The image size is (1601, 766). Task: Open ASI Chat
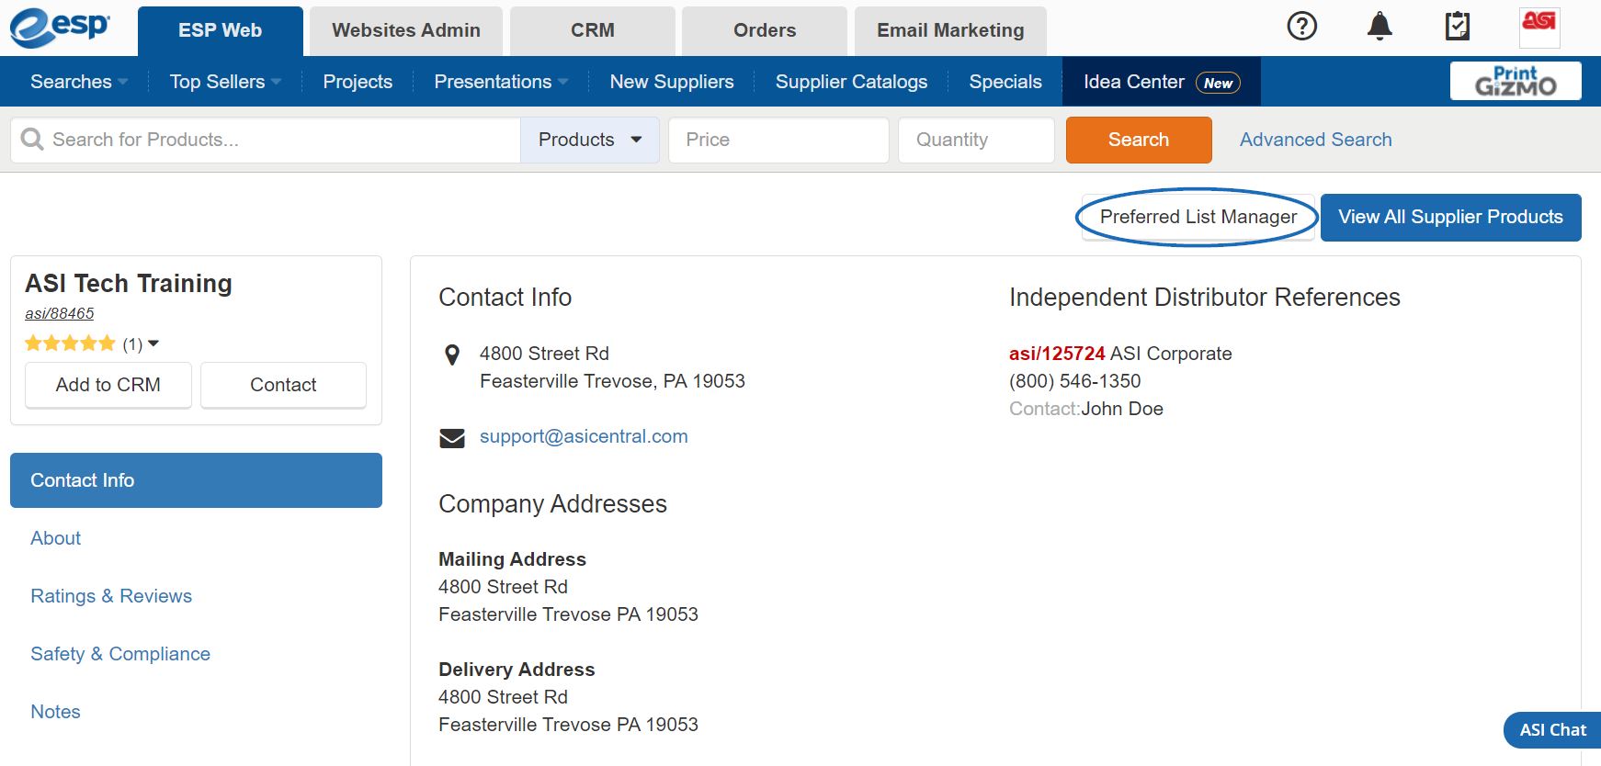click(x=1552, y=730)
